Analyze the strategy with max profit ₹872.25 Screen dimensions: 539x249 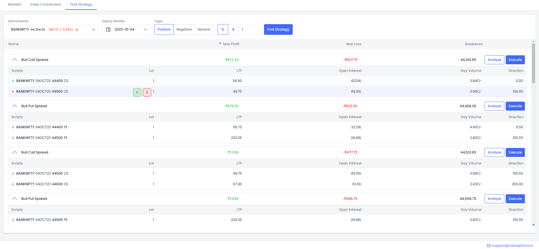point(494,60)
